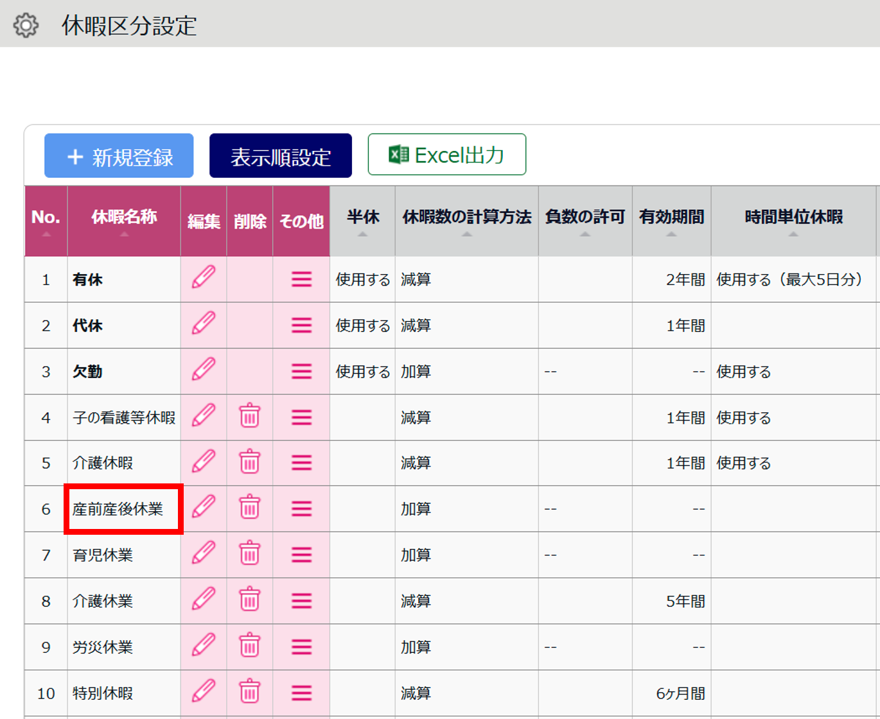Click trash icon for 育児休業 row
Screen dimensions: 880x719
[249, 554]
